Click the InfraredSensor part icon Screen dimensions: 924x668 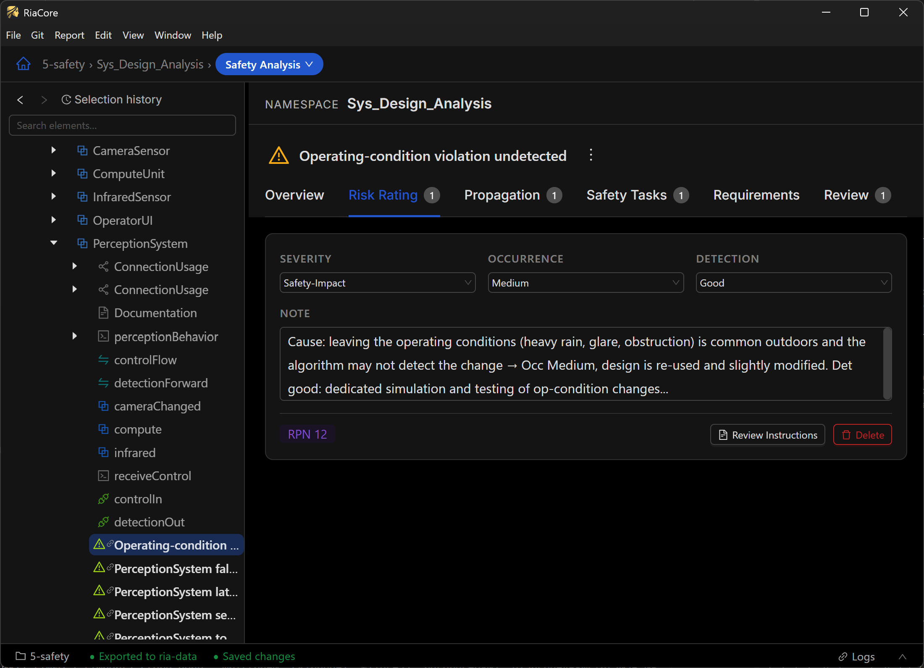pyautogui.click(x=82, y=197)
